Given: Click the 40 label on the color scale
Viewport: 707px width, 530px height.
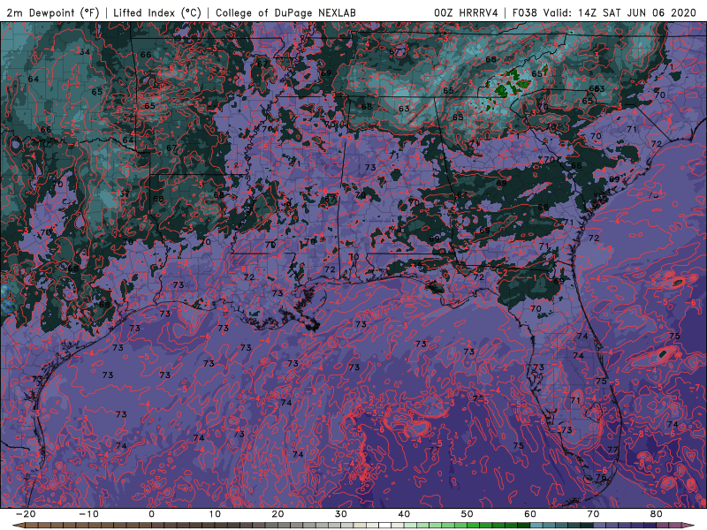Looking at the screenshot, I should (404, 514).
